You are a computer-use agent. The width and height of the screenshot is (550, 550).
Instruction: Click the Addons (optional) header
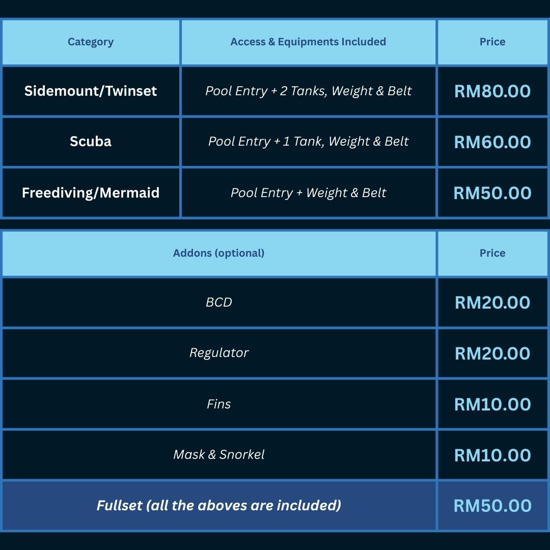[219, 253]
